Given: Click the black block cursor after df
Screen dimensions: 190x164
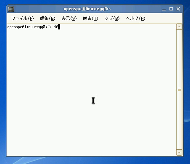Looking at the screenshot, I should (x=59, y=26).
